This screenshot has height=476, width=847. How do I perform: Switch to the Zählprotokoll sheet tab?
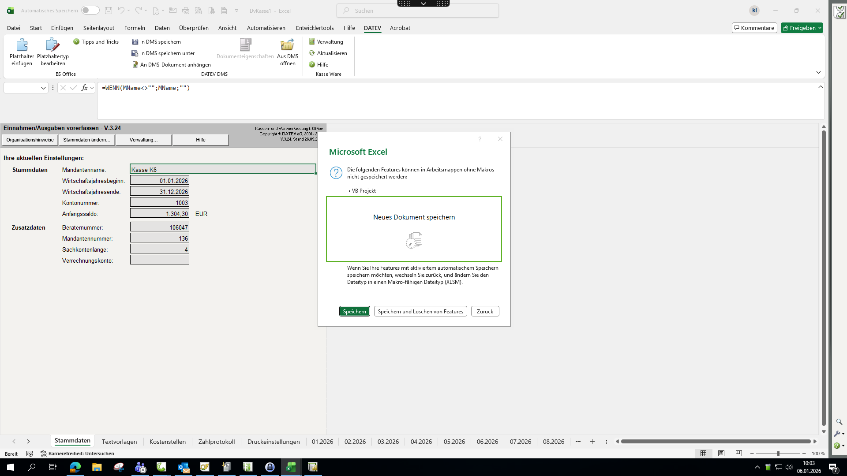tap(216, 442)
